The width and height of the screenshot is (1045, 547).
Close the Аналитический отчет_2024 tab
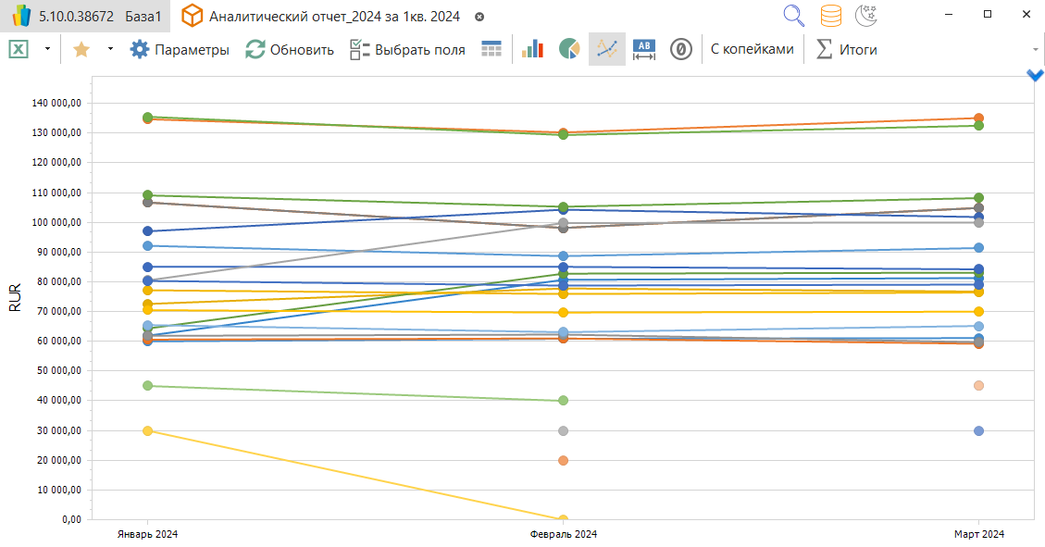(x=479, y=17)
